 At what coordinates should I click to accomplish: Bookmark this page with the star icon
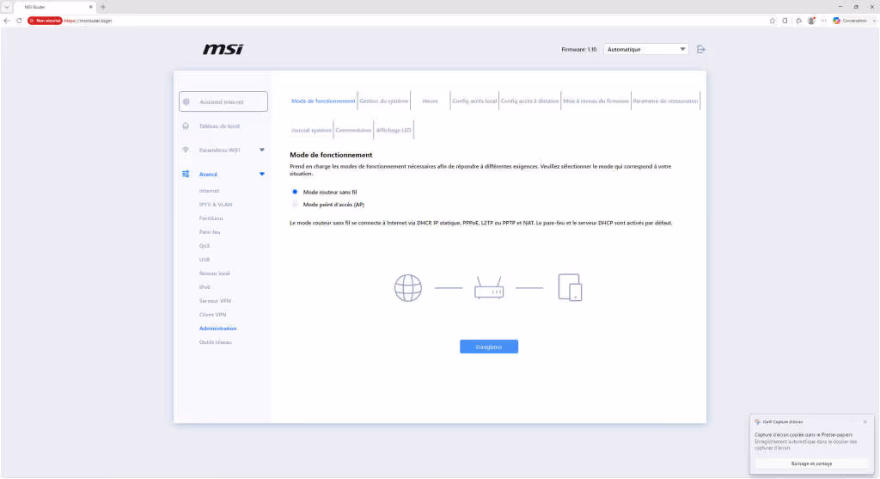point(773,21)
